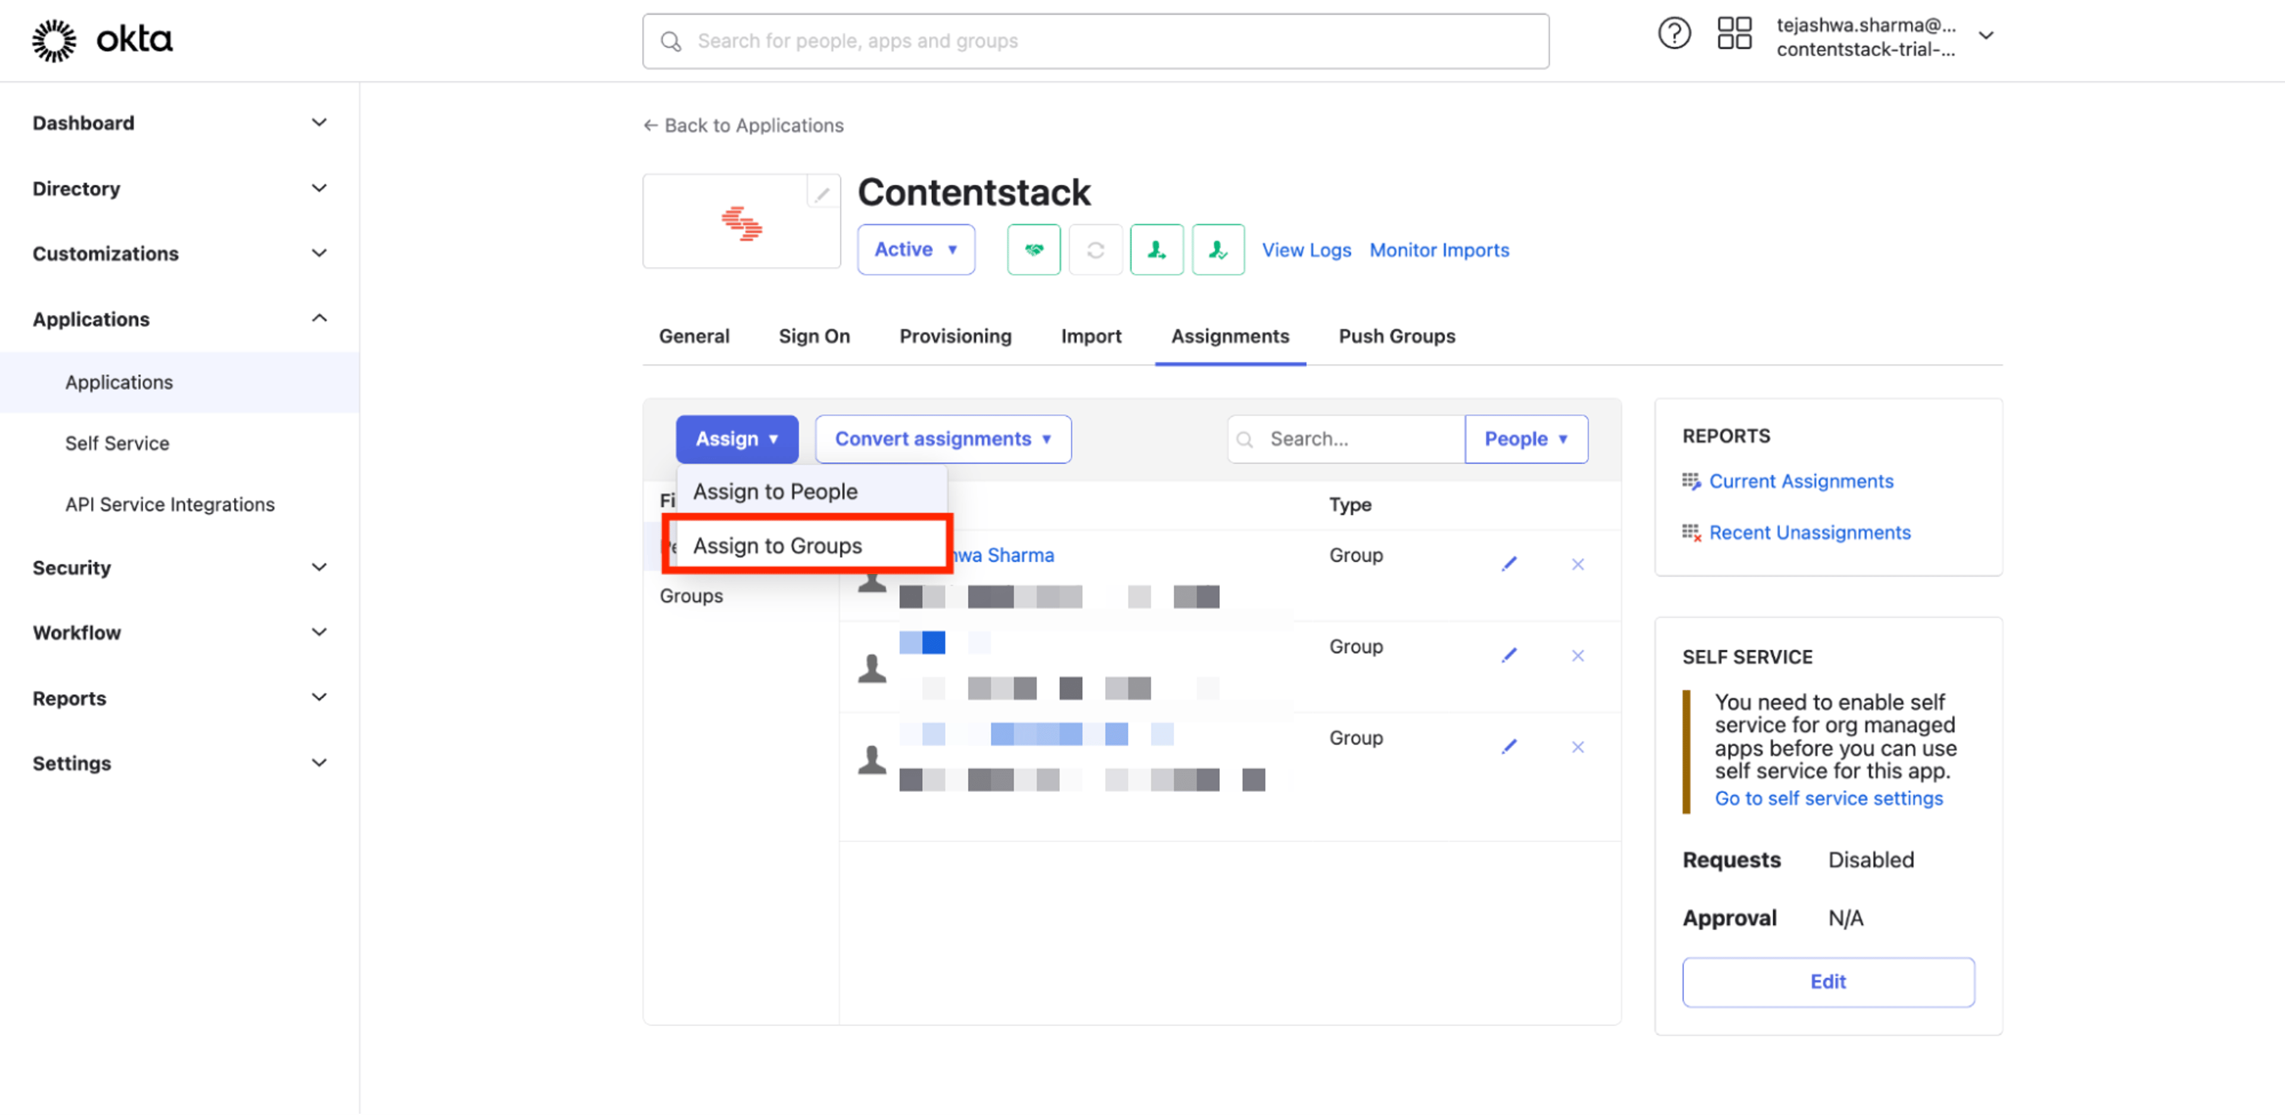Viewport: 2285px width, 1116px height.
Task: Click the person avatar icon on the second row
Action: click(x=872, y=668)
